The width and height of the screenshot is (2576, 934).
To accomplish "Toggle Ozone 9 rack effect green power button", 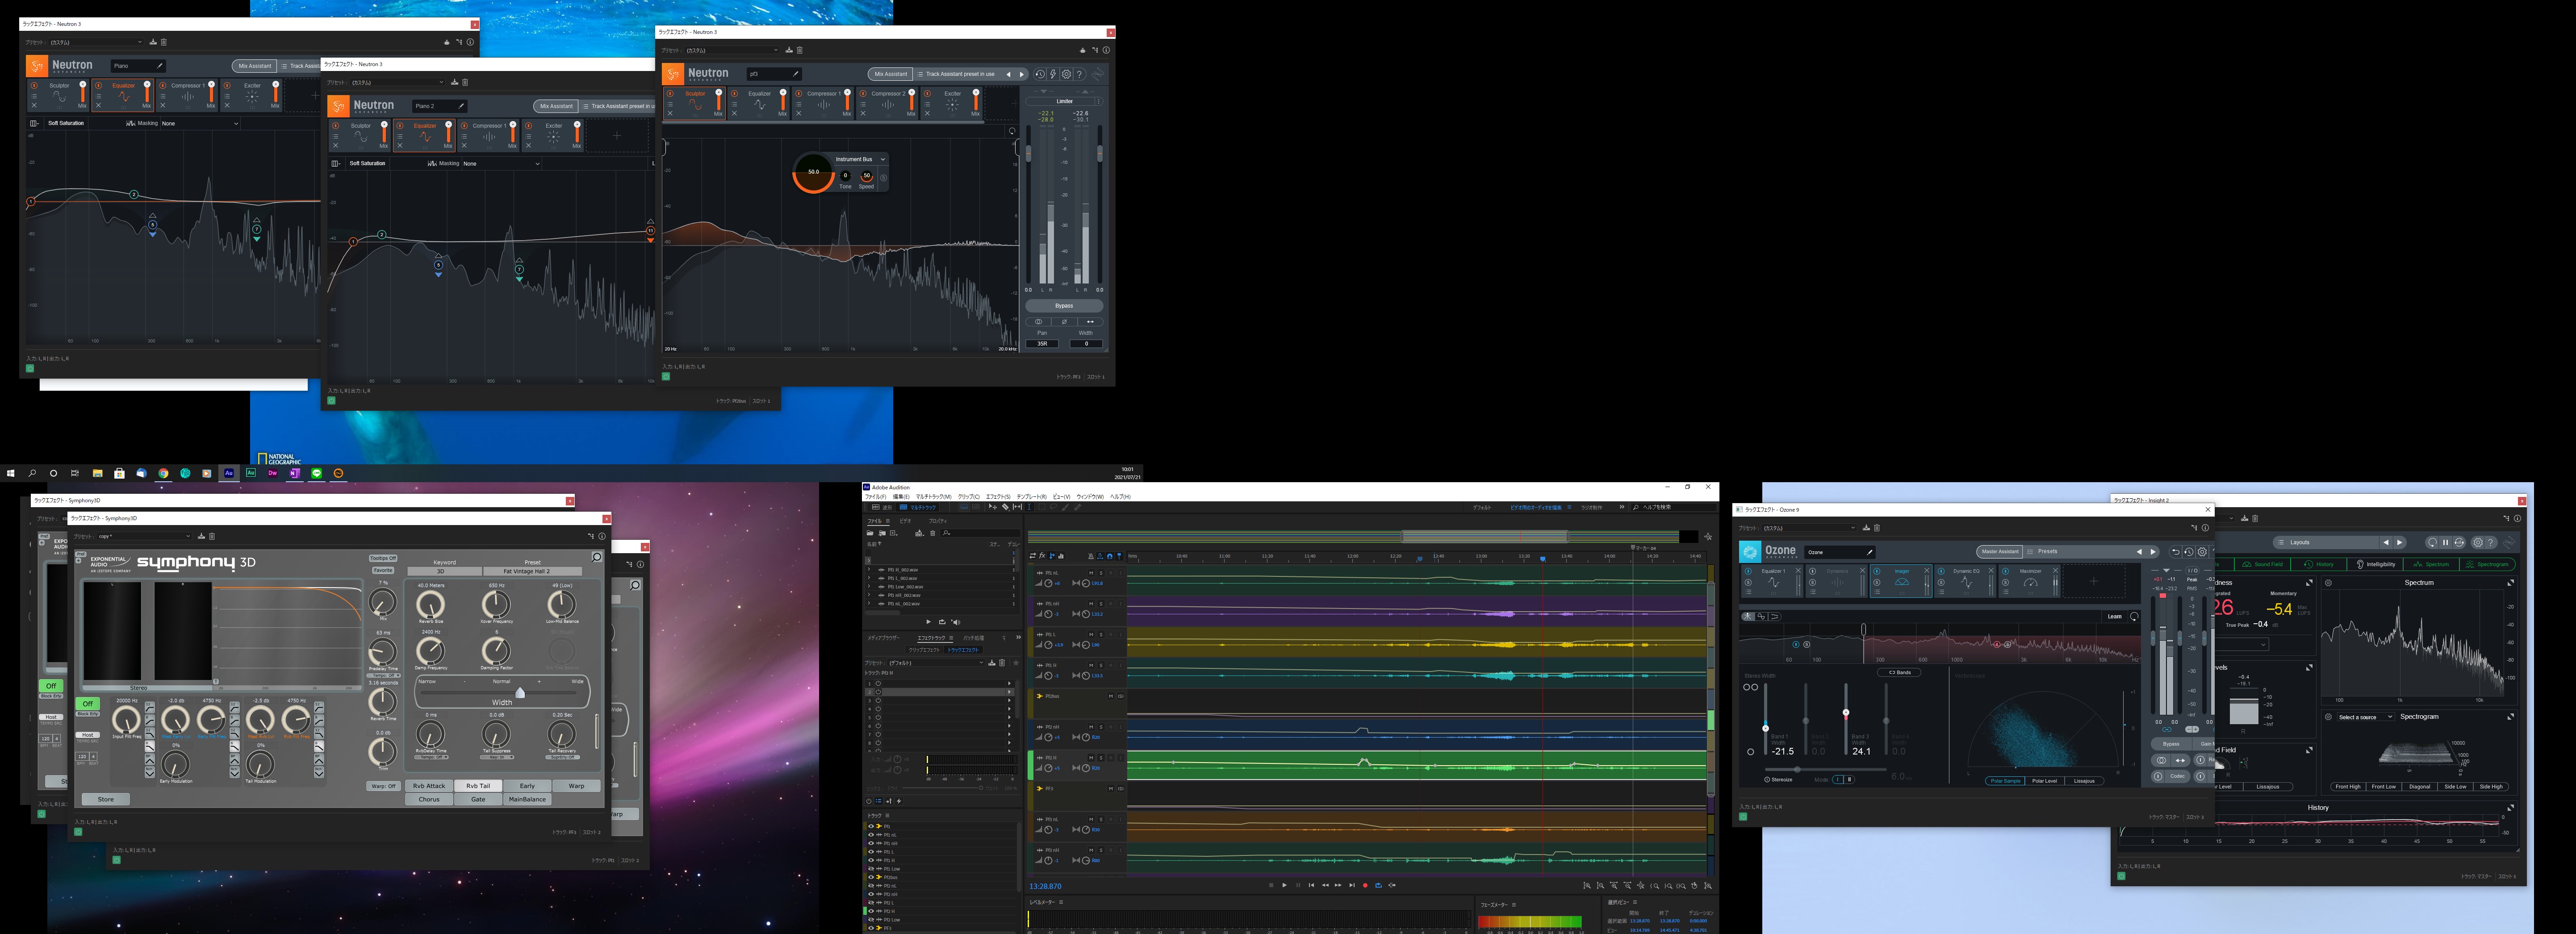I will pos(1743,817).
